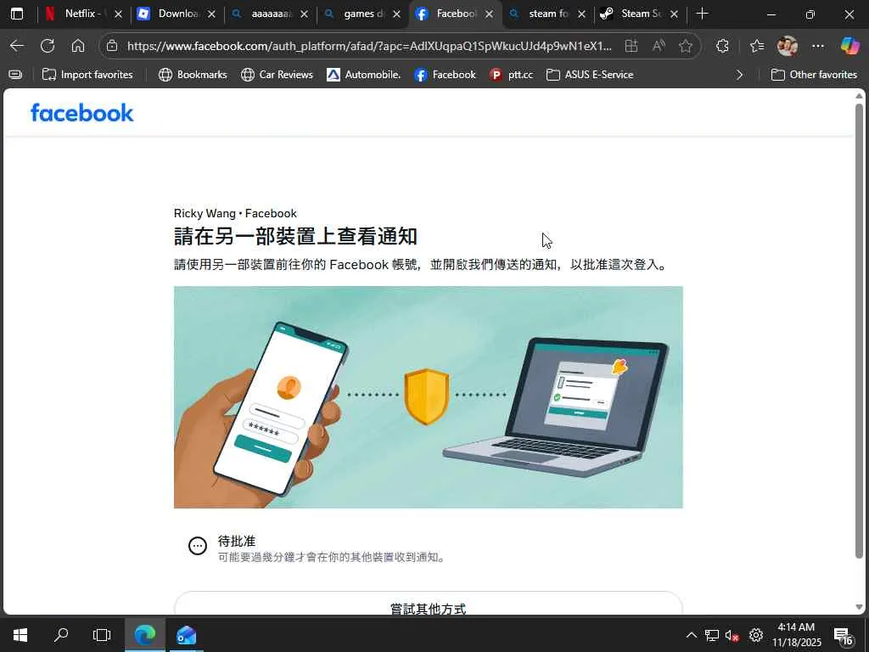This screenshot has width=869, height=652.
Task: Open the Windows Start menu
Action: (20, 635)
